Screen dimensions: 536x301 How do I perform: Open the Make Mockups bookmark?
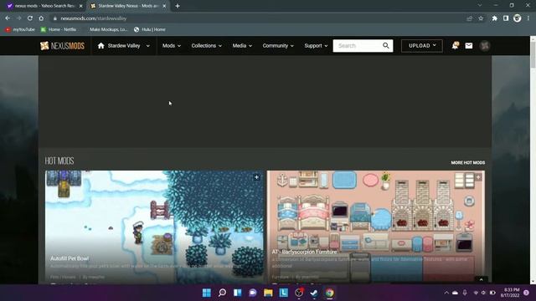click(108, 30)
